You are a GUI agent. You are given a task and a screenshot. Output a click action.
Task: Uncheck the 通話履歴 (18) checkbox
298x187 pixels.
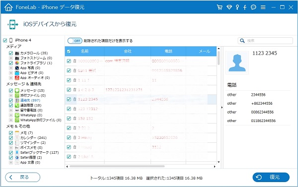click(11, 105)
